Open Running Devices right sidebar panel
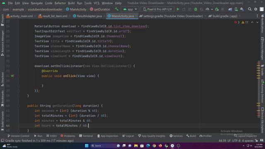 [x=263, y=91]
